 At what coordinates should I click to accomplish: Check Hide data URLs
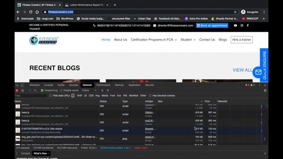[50, 96]
